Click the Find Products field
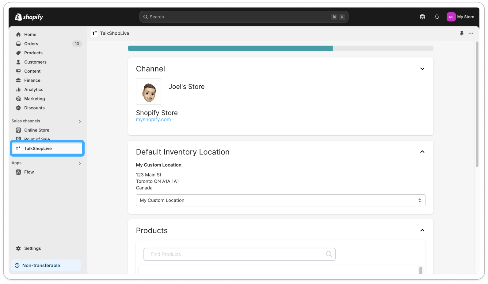The image size is (488, 284). pyautogui.click(x=239, y=254)
